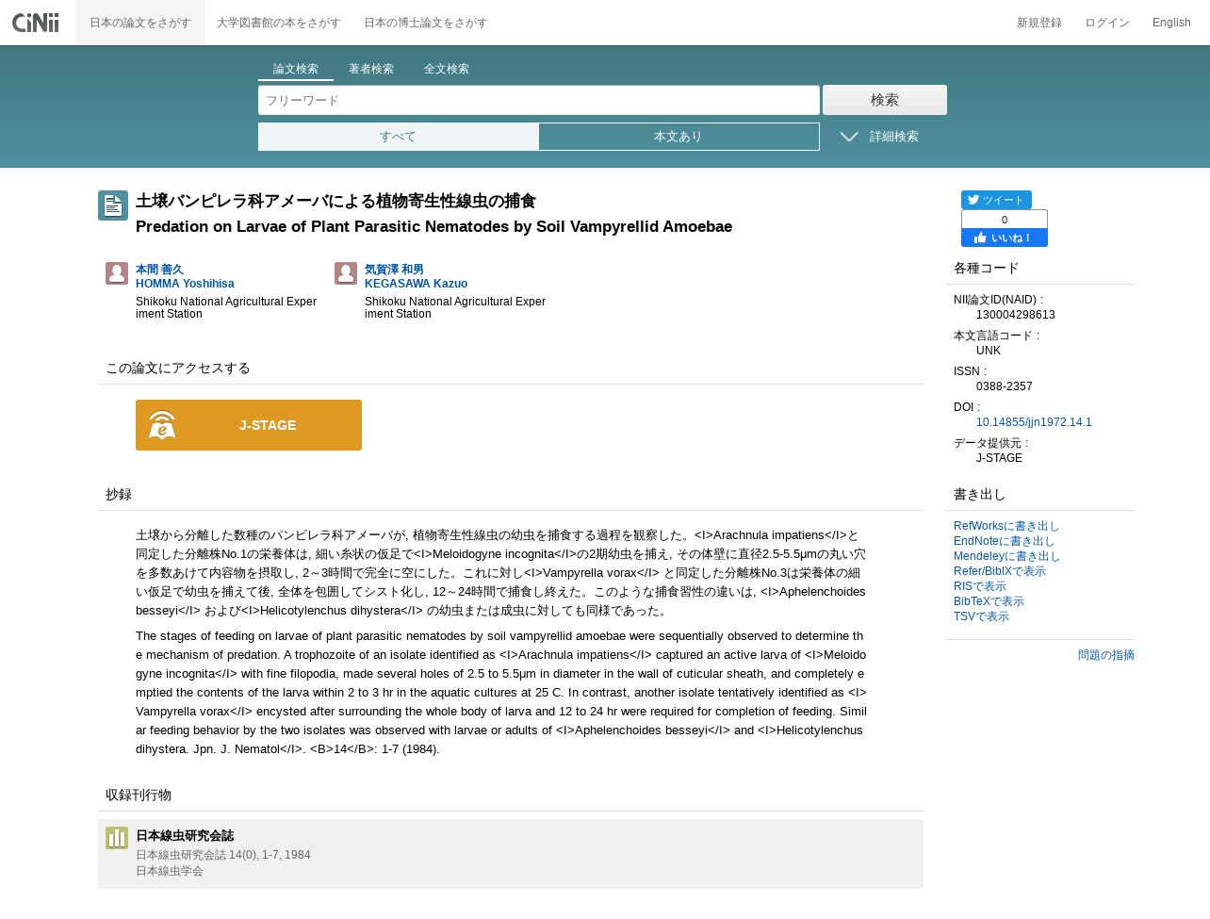Viewport: 1210px width, 919px height.
Task: Click the J-STAGE access button
Action: coord(249,425)
